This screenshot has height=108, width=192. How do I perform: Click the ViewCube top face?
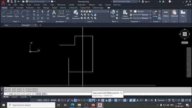pos(185,34)
